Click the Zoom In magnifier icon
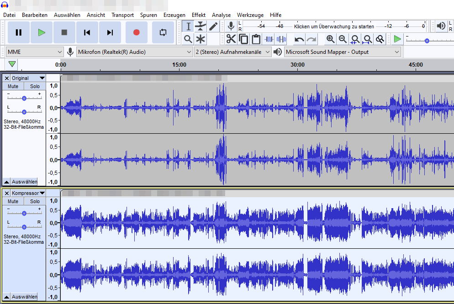The image size is (454, 304). [330, 39]
